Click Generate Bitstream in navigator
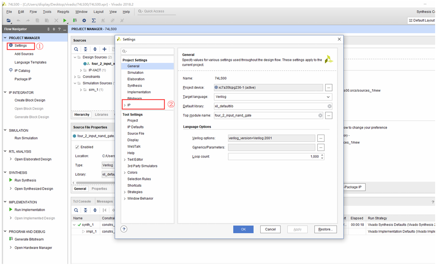Screen dimensions: 437x267 [x=29, y=239]
